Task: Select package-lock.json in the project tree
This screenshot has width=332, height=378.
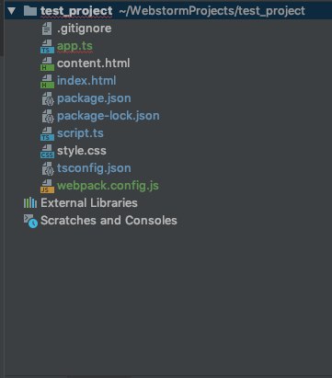Action: tap(109, 116)
